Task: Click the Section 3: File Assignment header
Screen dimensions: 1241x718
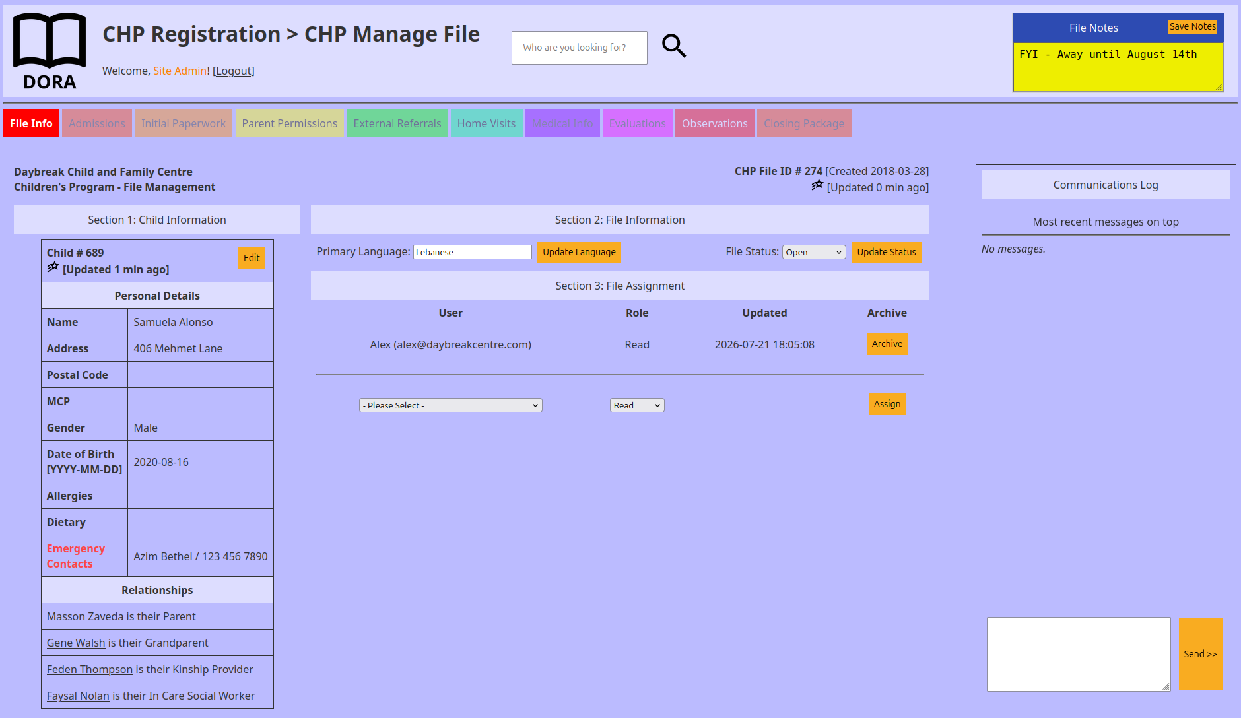Action: (x=620, y=286)
